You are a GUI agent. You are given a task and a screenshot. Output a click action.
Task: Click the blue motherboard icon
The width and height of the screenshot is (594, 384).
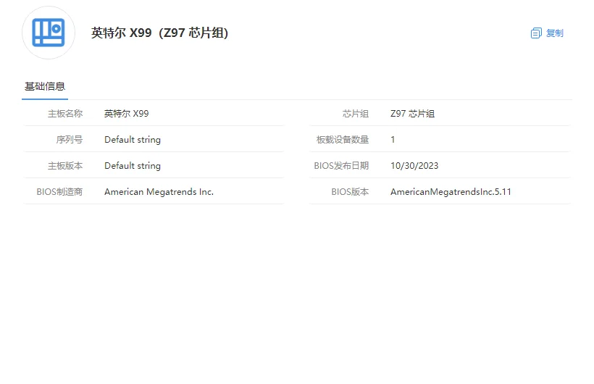click(x=49, y=33)
